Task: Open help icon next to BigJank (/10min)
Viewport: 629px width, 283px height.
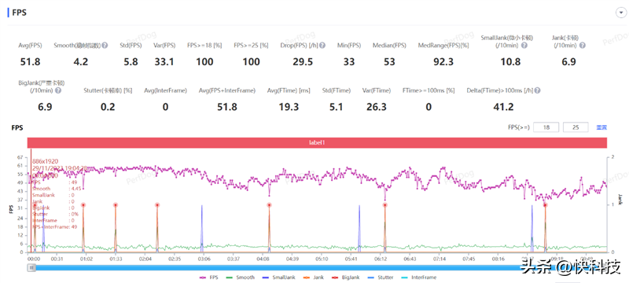Action: [x=58, y=90]
